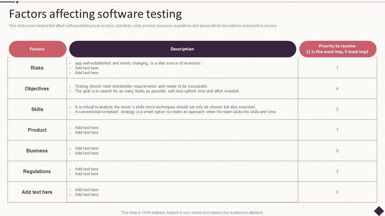Click 'Add text here' in the Factors column
This screenshot has width=385, height=216.
(x=37, y=192)
